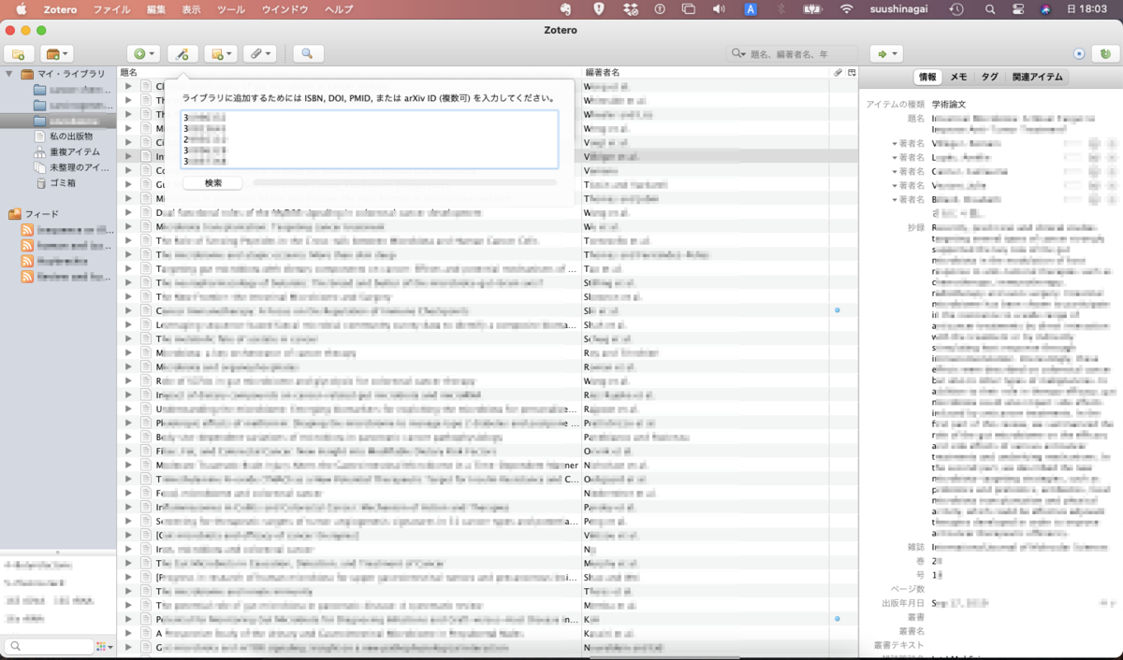The height and width of the screenshot is (660, 1123).
Task: Open ゴミ箱 in the sidebar
Action: click(x=63, y=183)
